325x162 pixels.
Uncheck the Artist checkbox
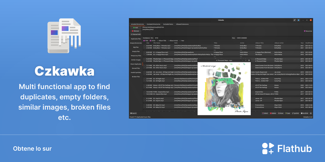tap(151, 40)
